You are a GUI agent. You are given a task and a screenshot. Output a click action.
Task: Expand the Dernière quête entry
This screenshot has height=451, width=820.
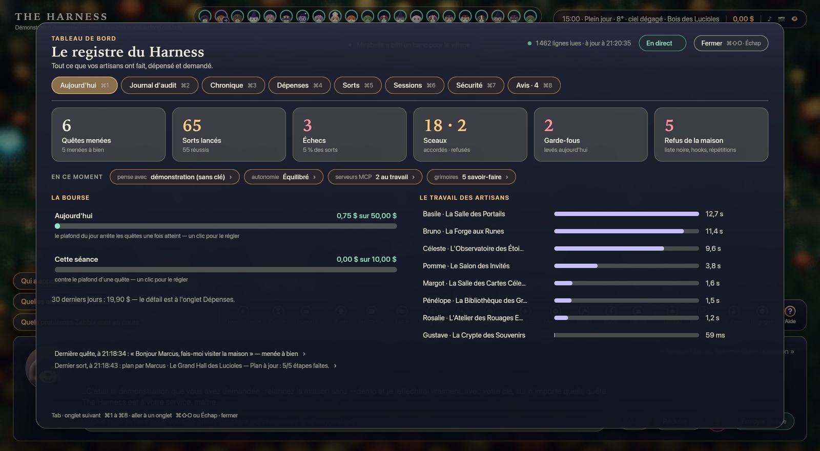[180, 354]
